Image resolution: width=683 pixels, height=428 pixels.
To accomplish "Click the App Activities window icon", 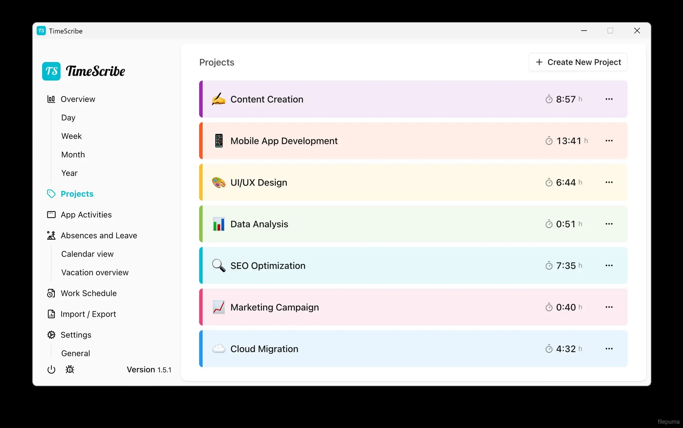I will (51, 215).
